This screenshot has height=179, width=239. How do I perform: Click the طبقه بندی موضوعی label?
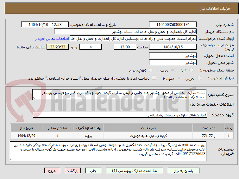click(x=217, y=71)
